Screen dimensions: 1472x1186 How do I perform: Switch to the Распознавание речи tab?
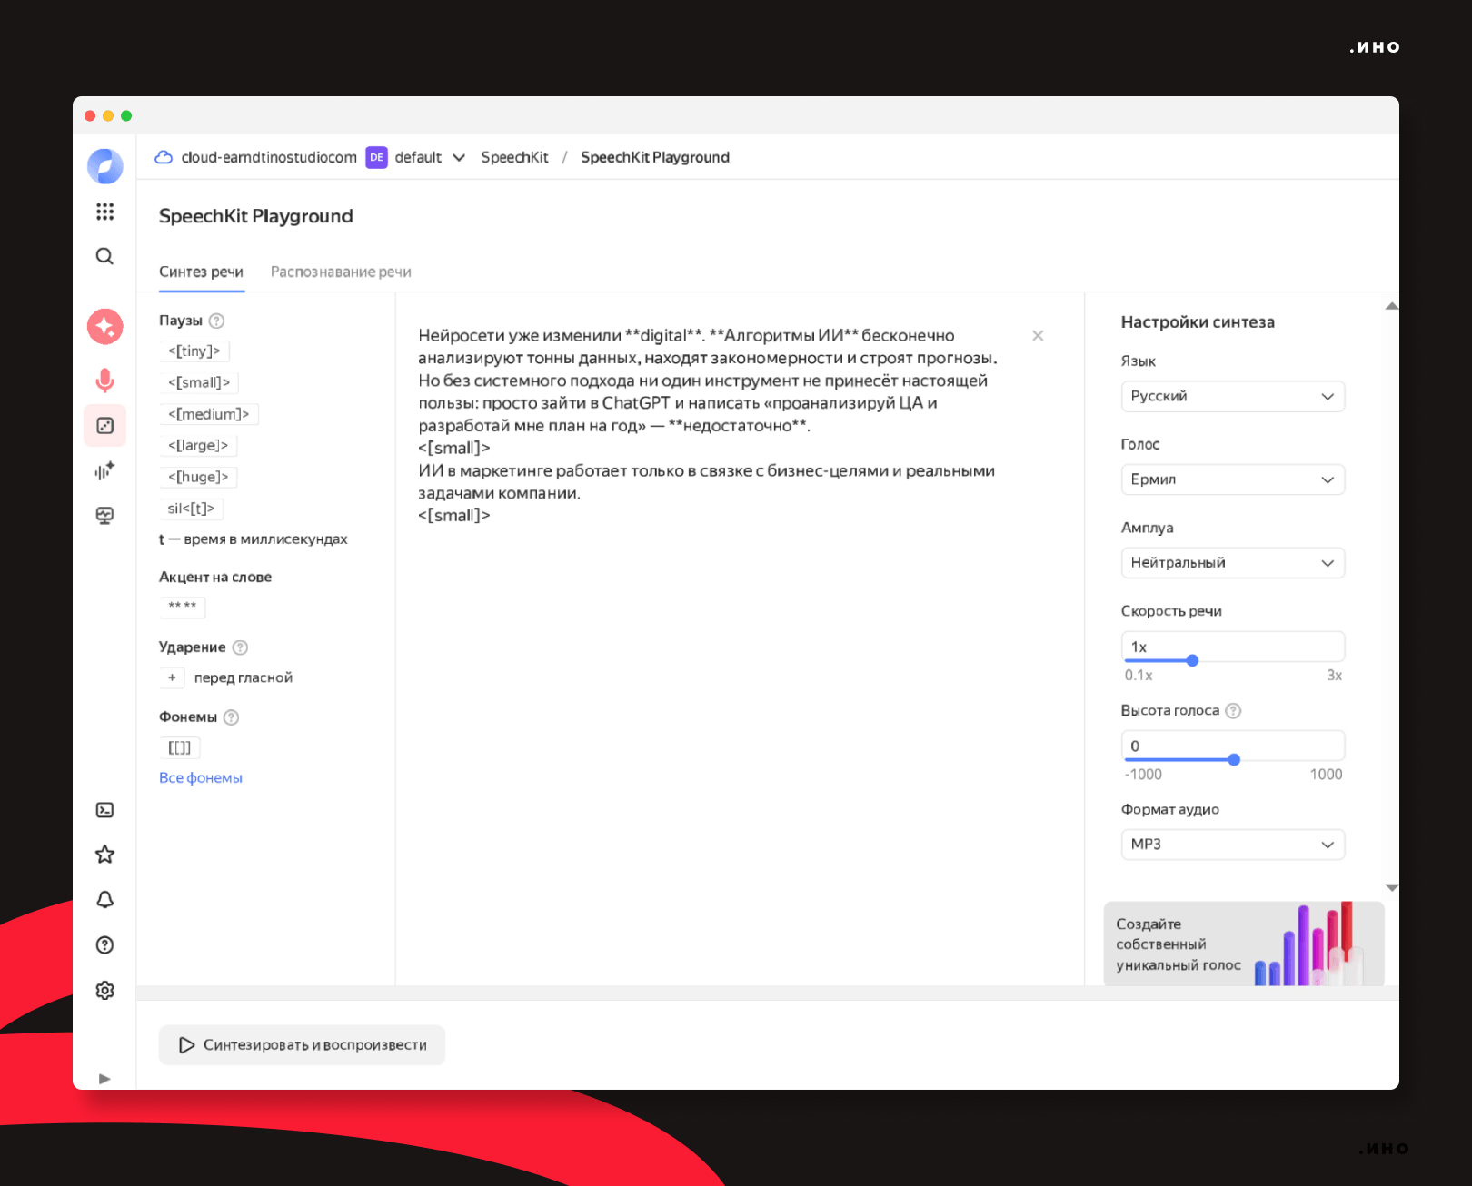click(341, 272)
